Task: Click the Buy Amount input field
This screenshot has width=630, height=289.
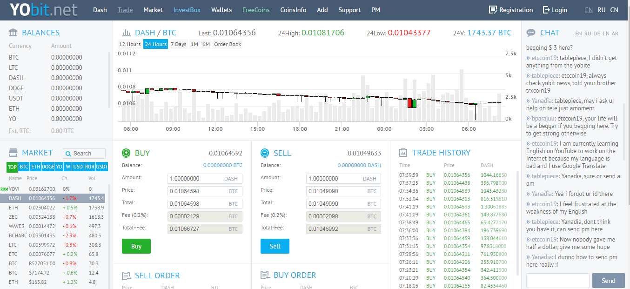Action: 205,179
